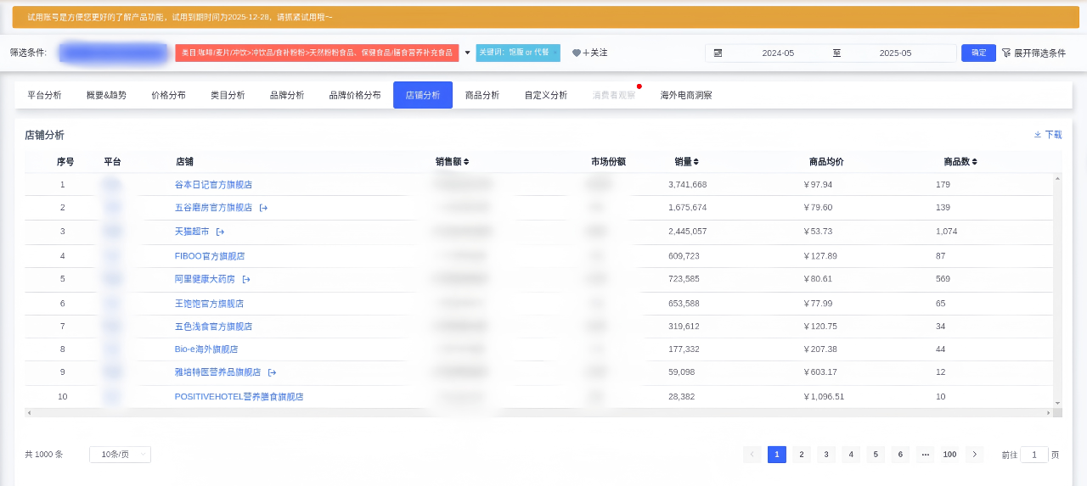
Task: Go to page 6
Action: point(900,455)
